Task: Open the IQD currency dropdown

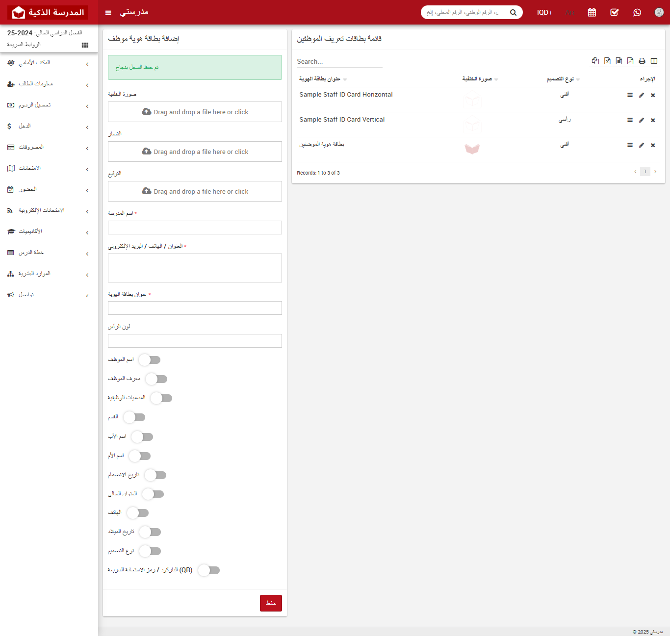Action: [x=543, y=12]
